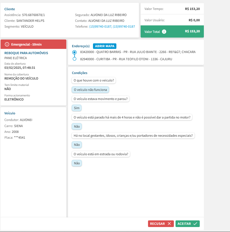Click the Cliente value SANTANDER HELPS
The image size is (230, 232).
click(30, 21)
